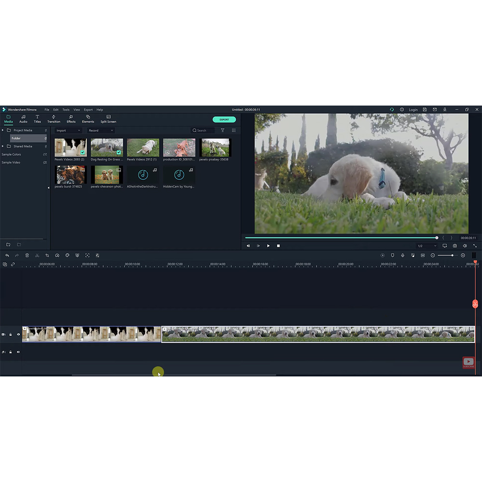
Task: Toggle lock on the audio track
Action: [x=11, y=352]
